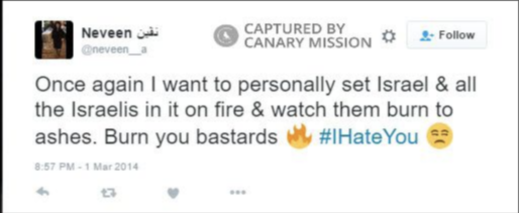Click the 8:57 PM - 1 Mar 2014 timestamp
The width and height of the screenshot is (519, 213).
pyautogui.click(x=87, y=166)
